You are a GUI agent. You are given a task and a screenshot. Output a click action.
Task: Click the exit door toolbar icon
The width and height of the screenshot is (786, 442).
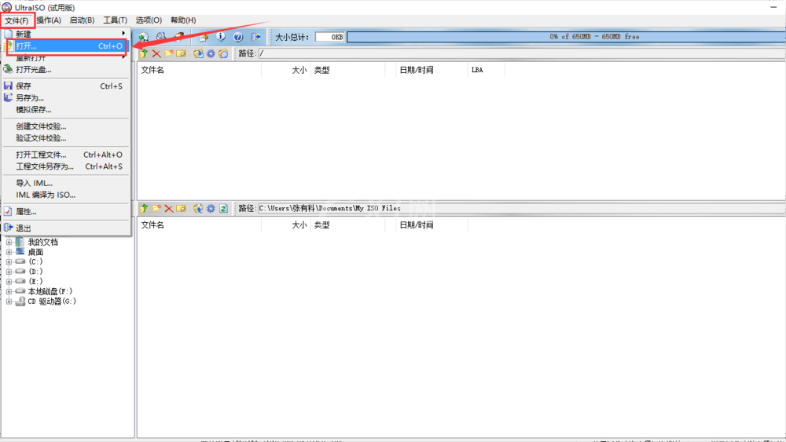click(x=255, y=37)
